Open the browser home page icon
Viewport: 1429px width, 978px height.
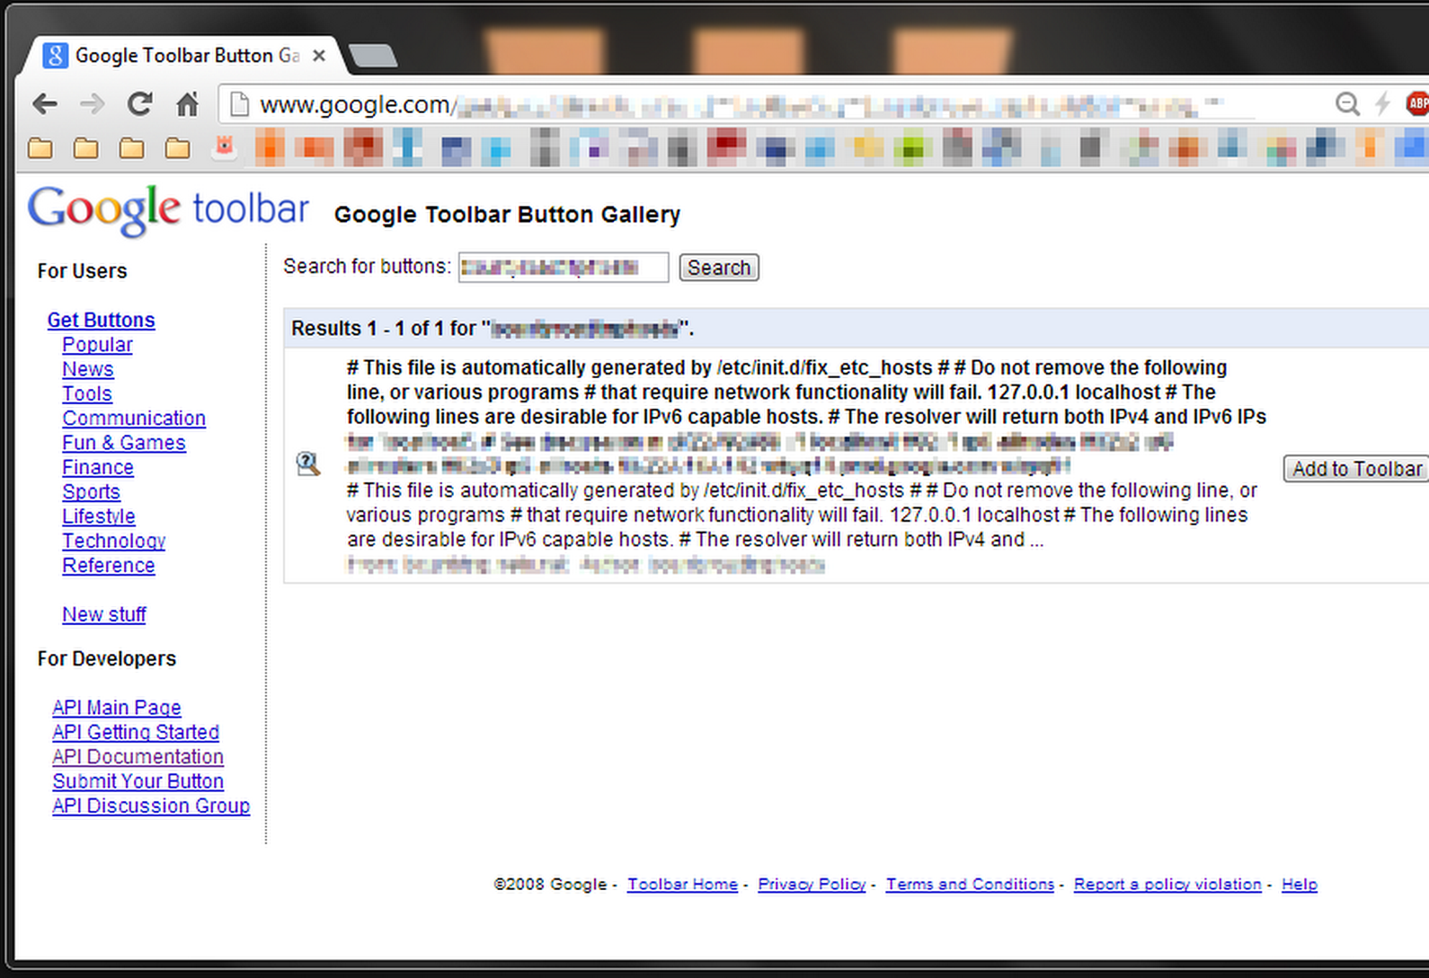(187, 104)
